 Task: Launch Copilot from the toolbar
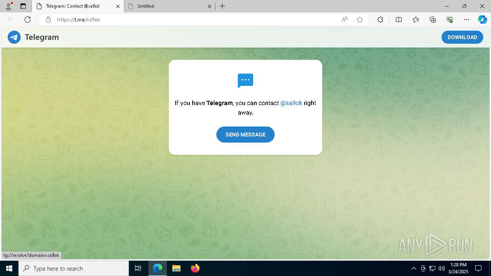pos(482,20)
